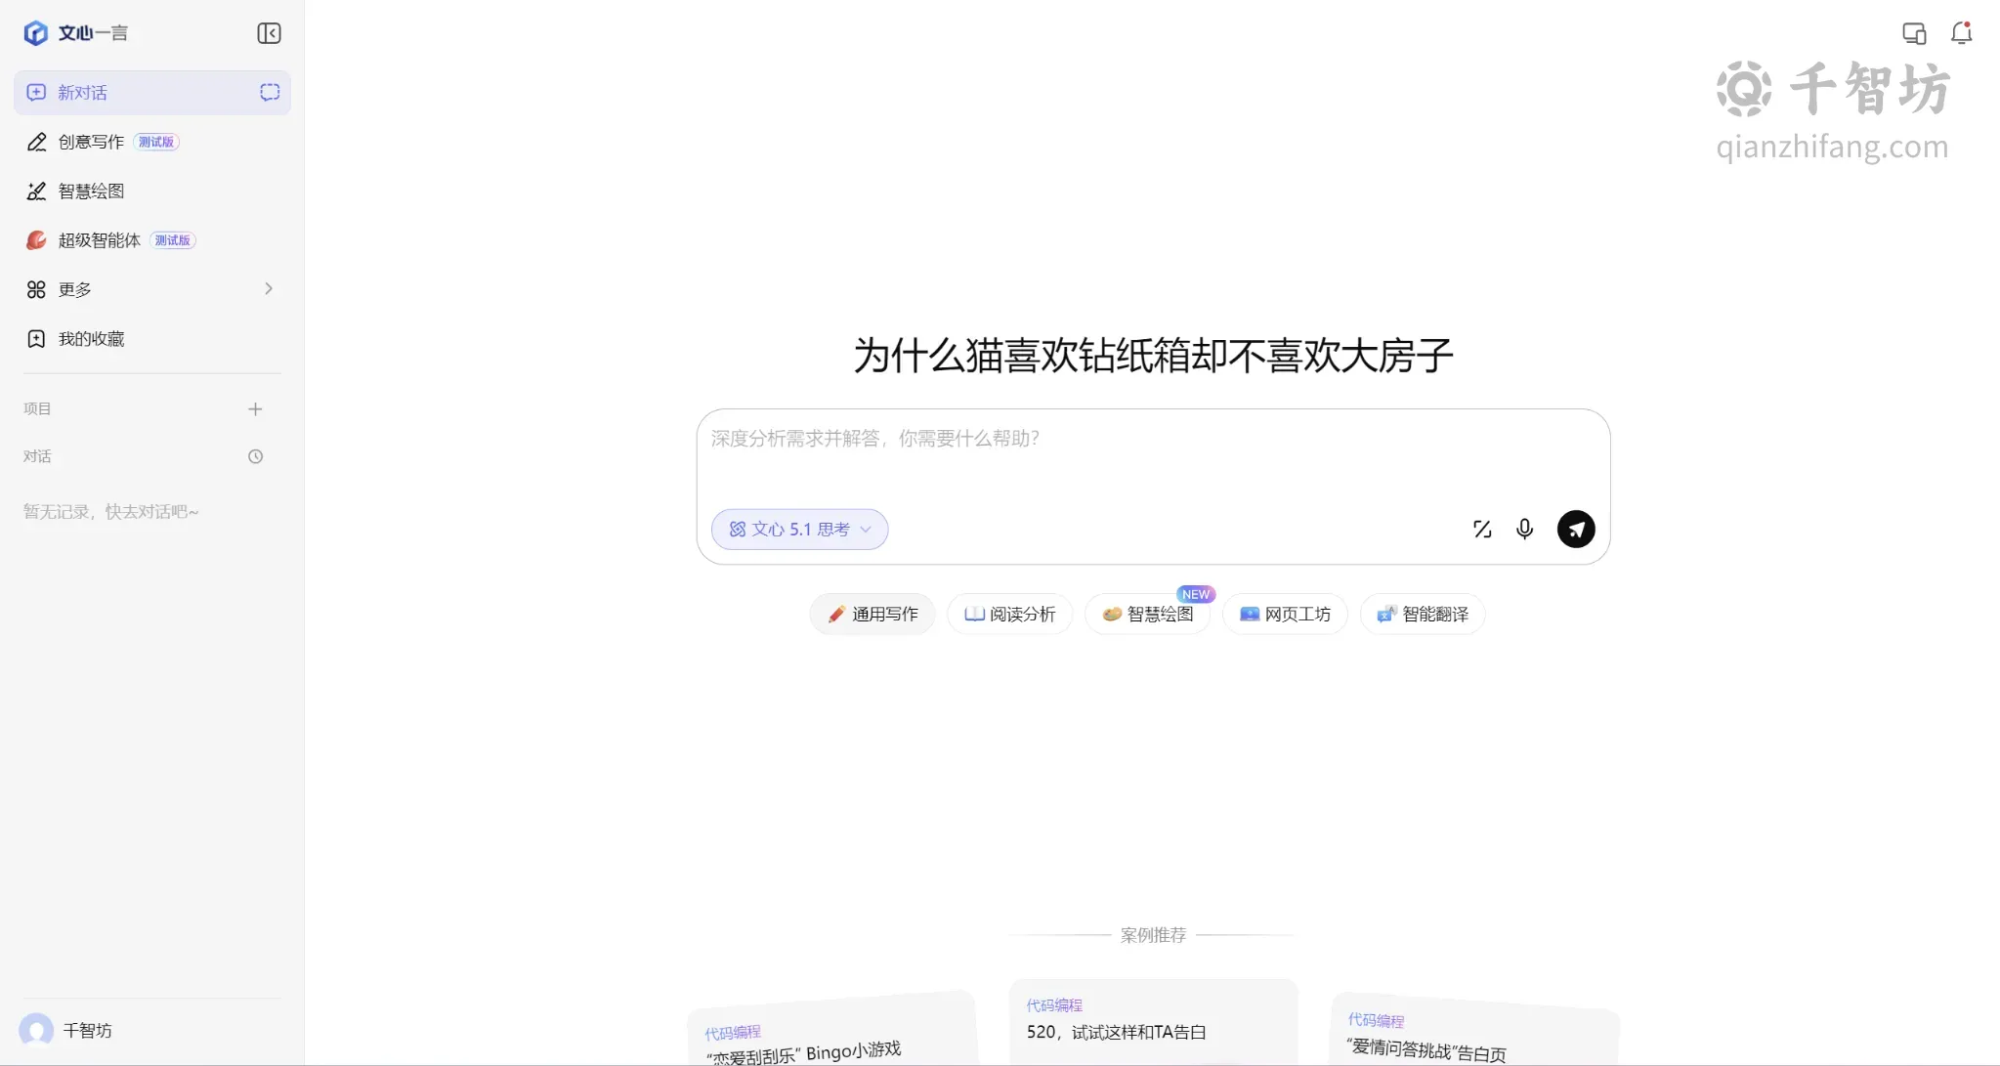The image size is (2000, 1066).
Task: Click the 对话 section label
Action: tap(37, 456)
